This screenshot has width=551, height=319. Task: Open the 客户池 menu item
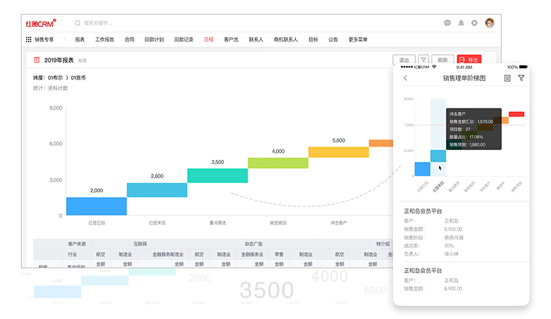232,40
